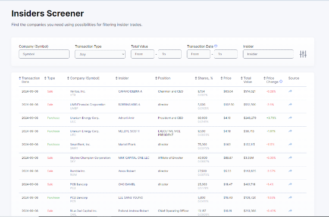Open the Transaction Type dropdown
329x217 pixels.
click(x=100, y=54)
